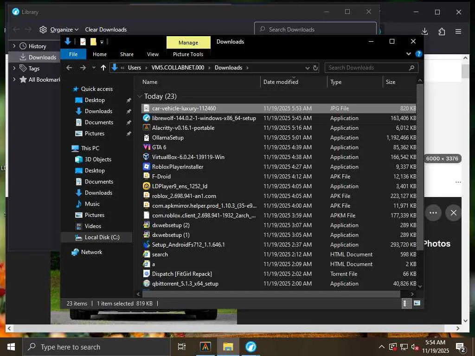This screenshot has width=475, height=356.
Task: Click the muted volume tray icon
Action: [415, 347]
